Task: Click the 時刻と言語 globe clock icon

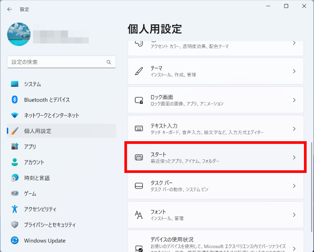Action: (x=15, y=178)
